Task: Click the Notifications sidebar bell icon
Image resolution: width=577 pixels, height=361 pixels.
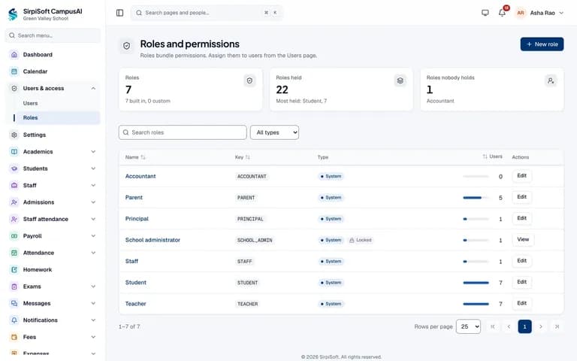Action: 14,320
